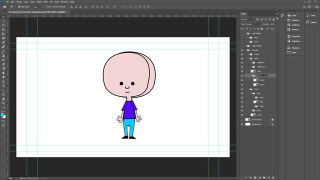Open Auto-Select Layer dropdown
320x180 pixels.
point(37,6)
